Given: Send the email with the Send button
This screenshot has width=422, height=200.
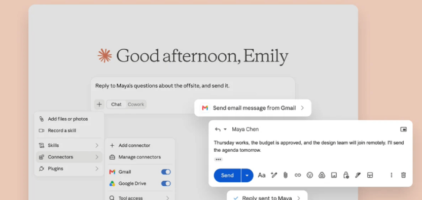Looking at the screenshot, I should [x=227, y=176].
